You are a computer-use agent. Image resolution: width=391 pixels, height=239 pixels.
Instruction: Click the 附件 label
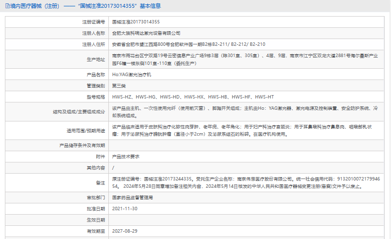(x=101, y=157)
